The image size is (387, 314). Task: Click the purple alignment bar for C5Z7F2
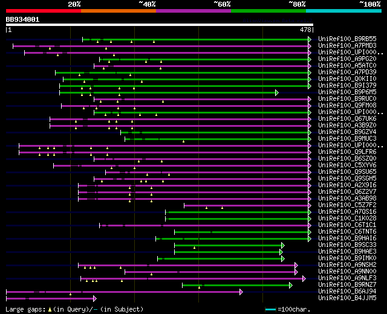click(x=246, y=205)
